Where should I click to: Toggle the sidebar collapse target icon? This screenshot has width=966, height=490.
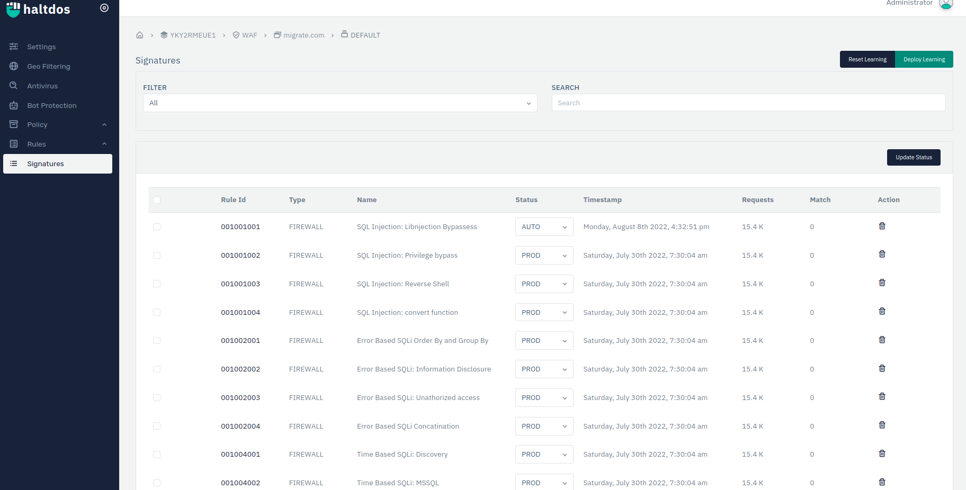coord(104,8)
